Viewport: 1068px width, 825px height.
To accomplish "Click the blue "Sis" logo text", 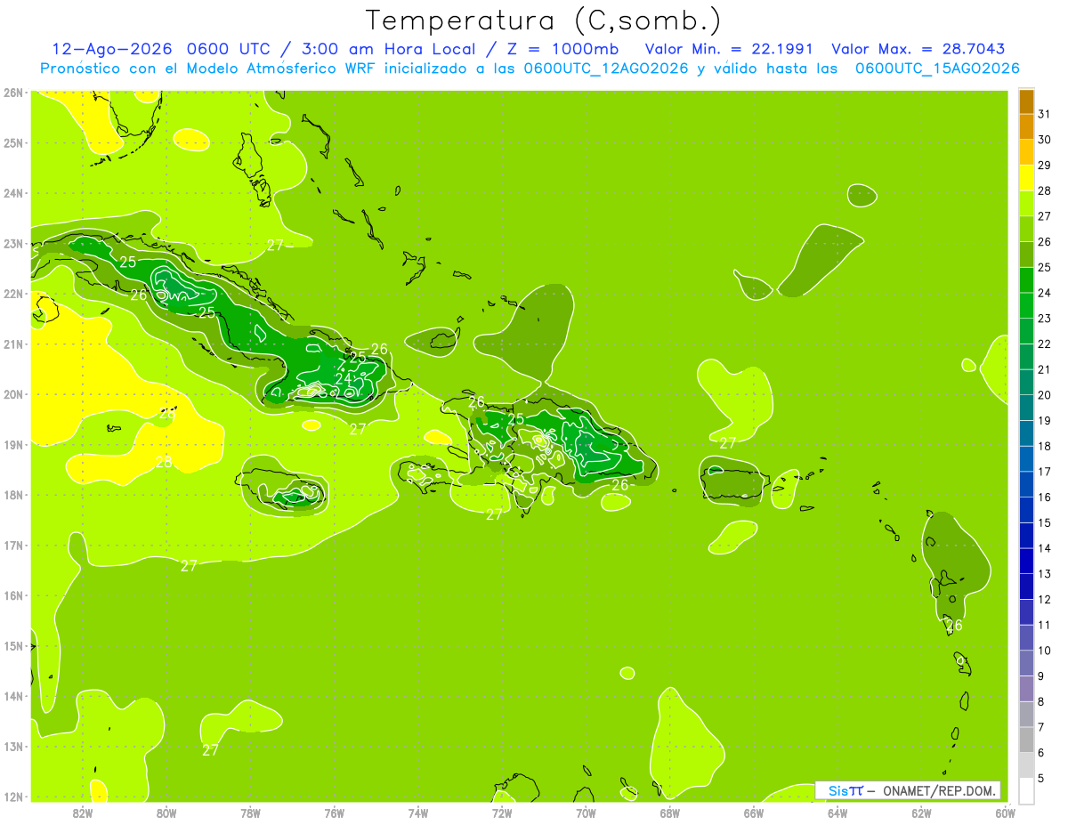I will click(837, 790).
